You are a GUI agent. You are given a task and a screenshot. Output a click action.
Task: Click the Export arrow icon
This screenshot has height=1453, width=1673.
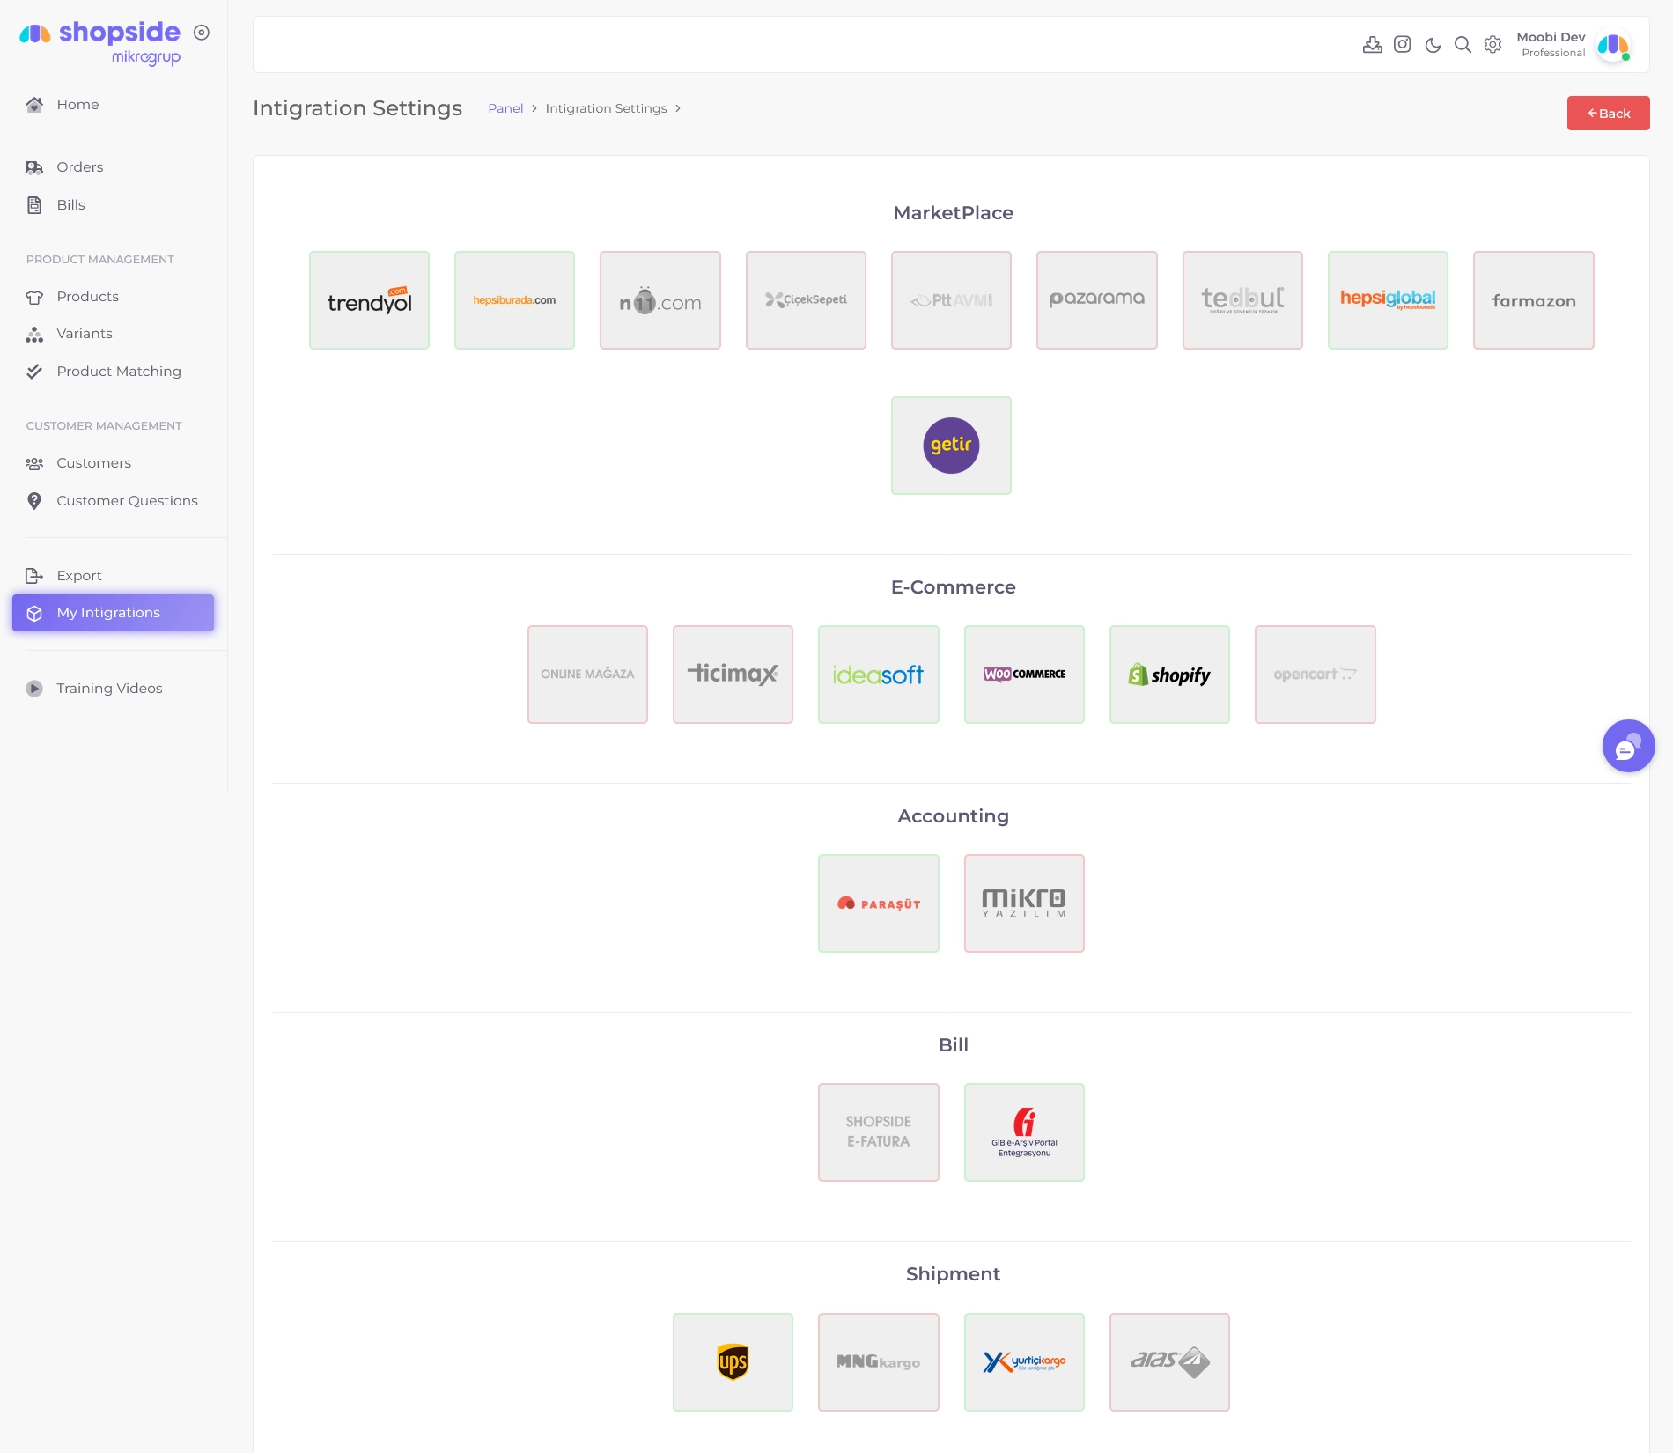tap(34, 576)
